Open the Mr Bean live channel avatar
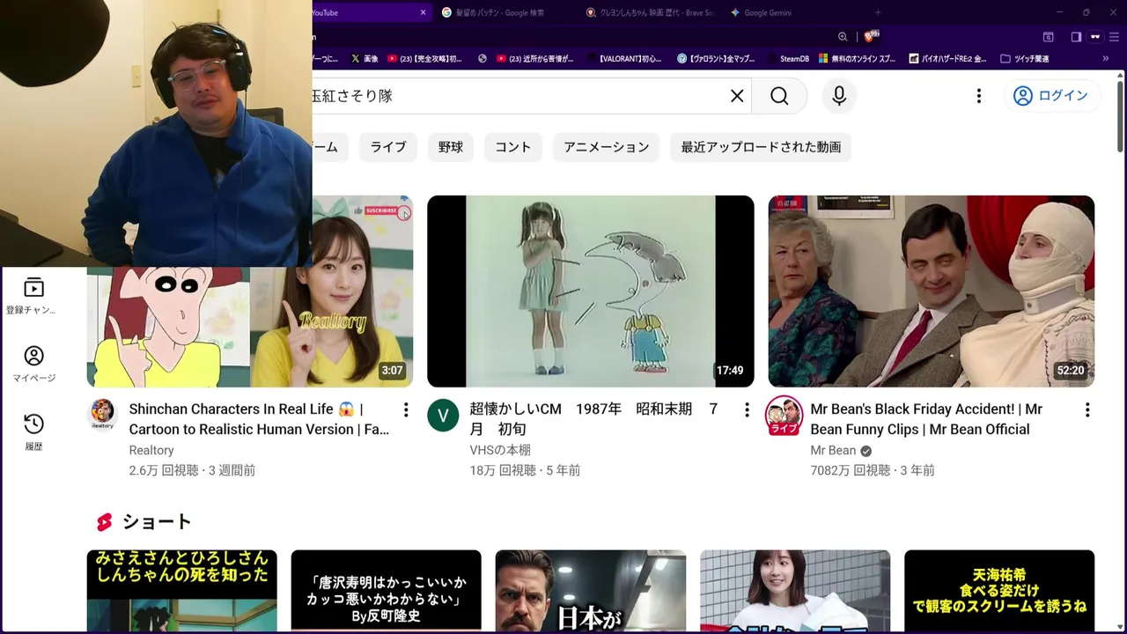 click(x=784, y=416)
